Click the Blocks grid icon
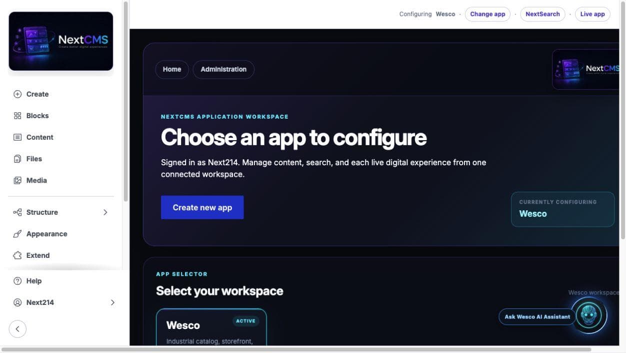This screenshot has height=353, width=626. pos(17,116)
